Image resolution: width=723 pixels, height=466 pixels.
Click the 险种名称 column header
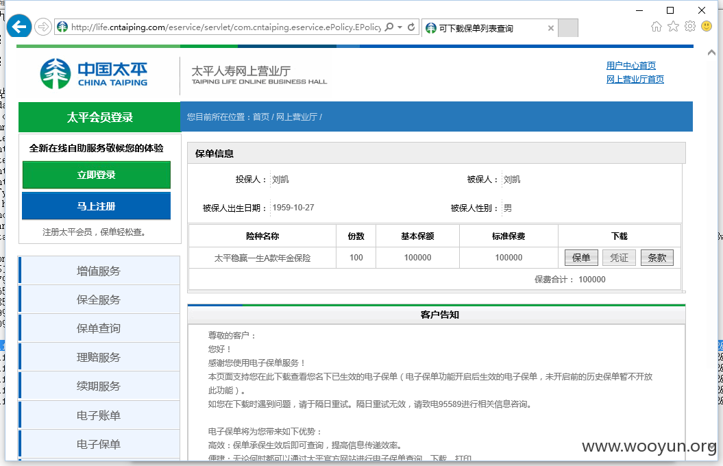(262, 236)
